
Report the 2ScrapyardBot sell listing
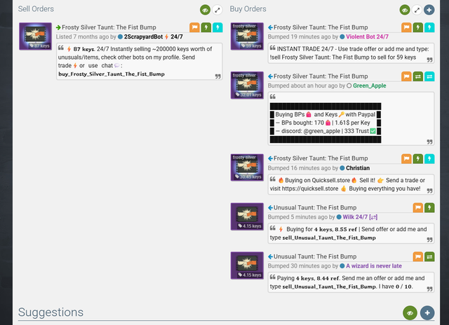point(194,27)
